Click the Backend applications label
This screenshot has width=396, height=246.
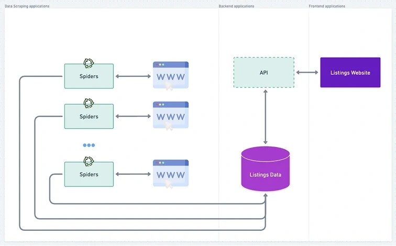point(236,6)
